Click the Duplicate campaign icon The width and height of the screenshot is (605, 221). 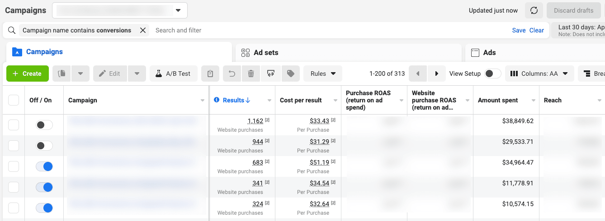click(x=62, y=74)
